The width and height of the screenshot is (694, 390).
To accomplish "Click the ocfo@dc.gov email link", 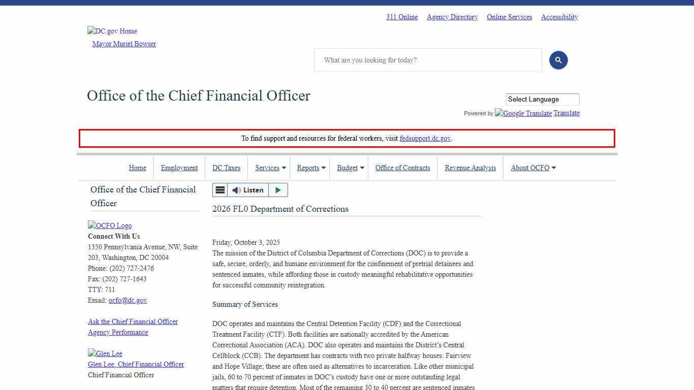I will click(128, 300).
